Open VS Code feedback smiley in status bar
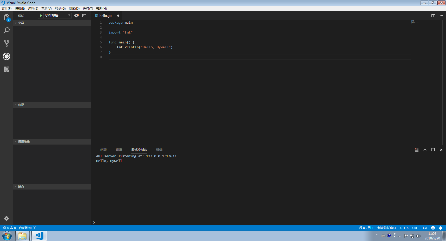 click(433, 228)
